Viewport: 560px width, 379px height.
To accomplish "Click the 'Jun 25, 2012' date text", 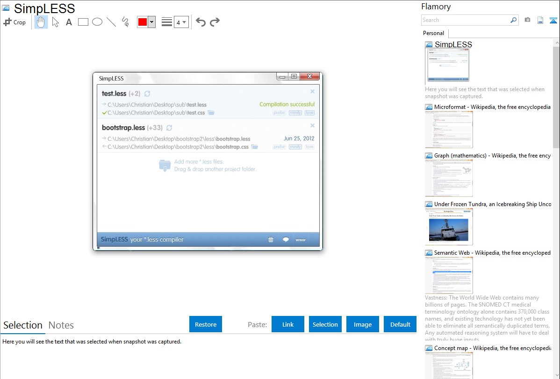I will pyautogui.click(x=299, y=138).
